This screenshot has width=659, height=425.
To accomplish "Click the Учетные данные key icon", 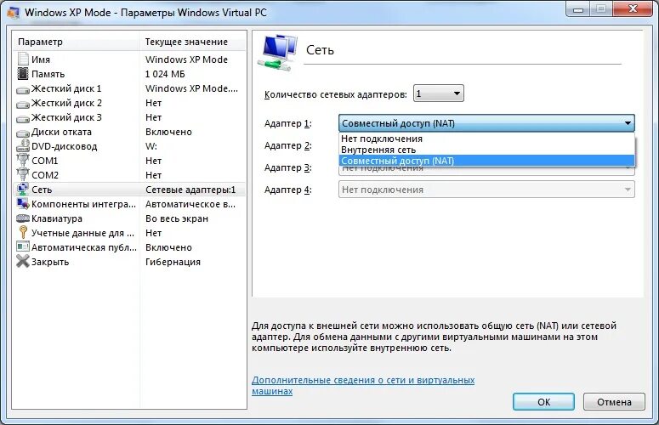I will (x=23, y=232).
